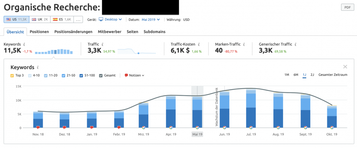Click the PDF export button
The image size is (357, 148).
(347, 7)
